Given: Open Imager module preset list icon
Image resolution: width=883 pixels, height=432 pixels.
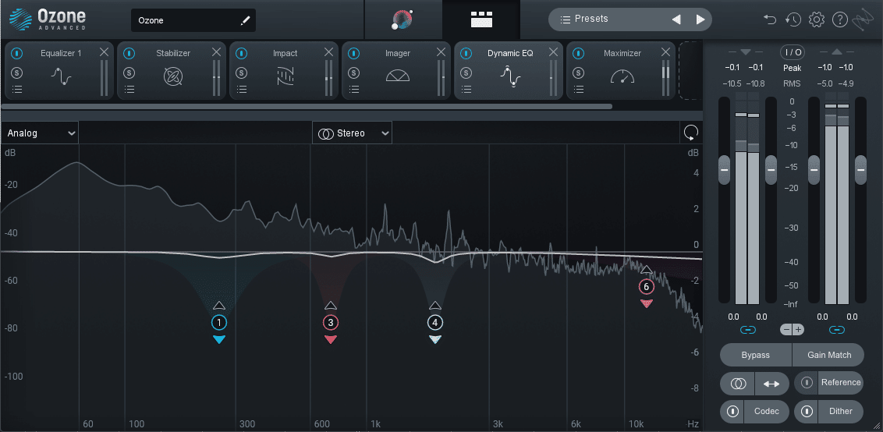Looking at the screenshot, I should click(x=353, y=89).
